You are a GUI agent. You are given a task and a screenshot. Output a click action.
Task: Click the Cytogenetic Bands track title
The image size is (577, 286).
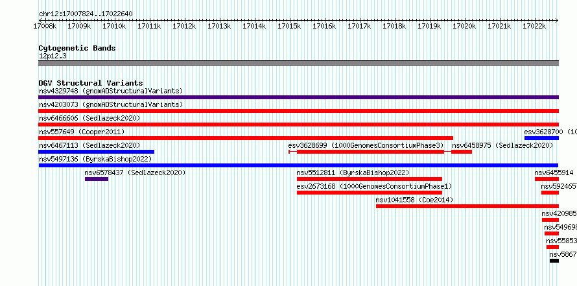click(77, 48)
